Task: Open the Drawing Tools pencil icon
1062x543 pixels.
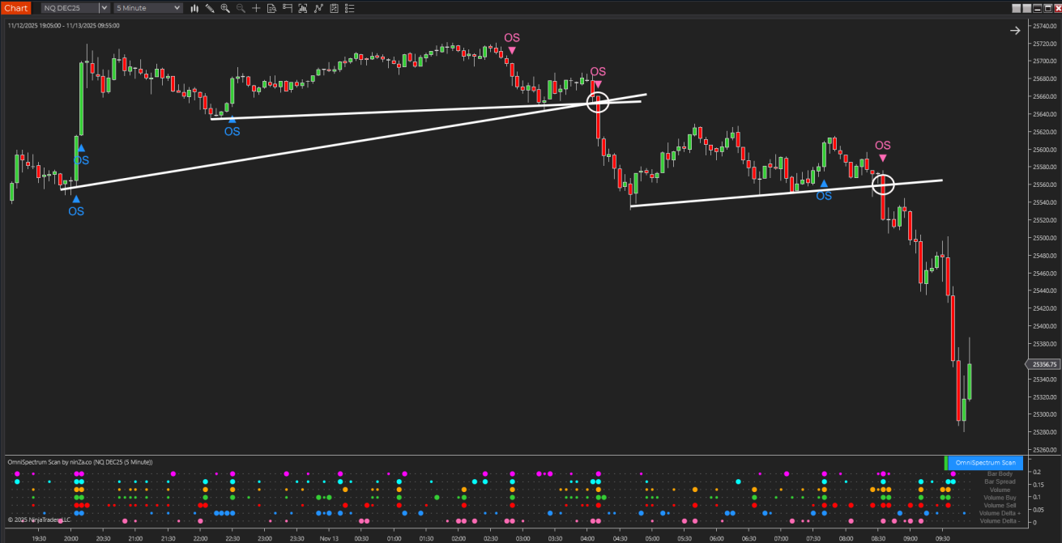Action: coord(210,8)
